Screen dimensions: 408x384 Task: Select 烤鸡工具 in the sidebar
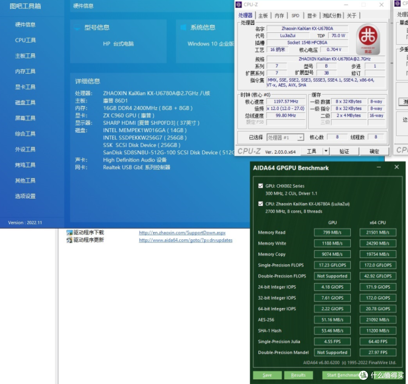click(x=25, y=165)
